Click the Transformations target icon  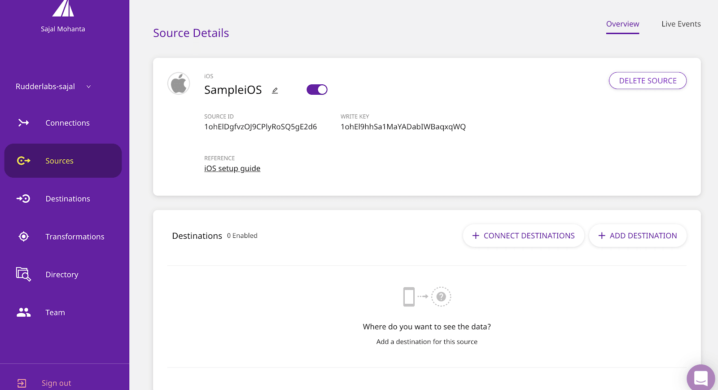click(x=23, y=237)
